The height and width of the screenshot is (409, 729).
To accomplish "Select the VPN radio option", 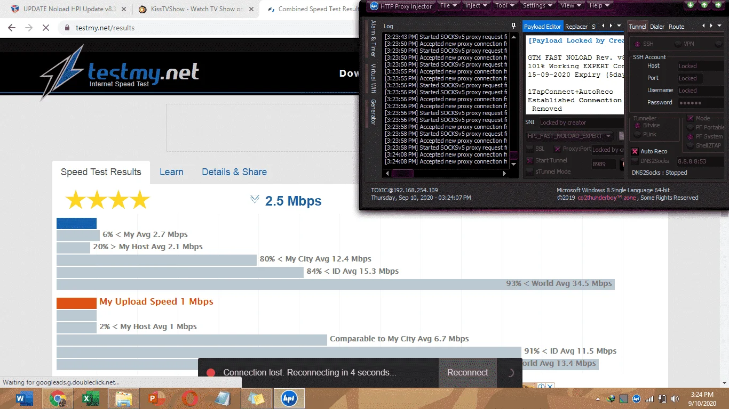I will (678, 44).
